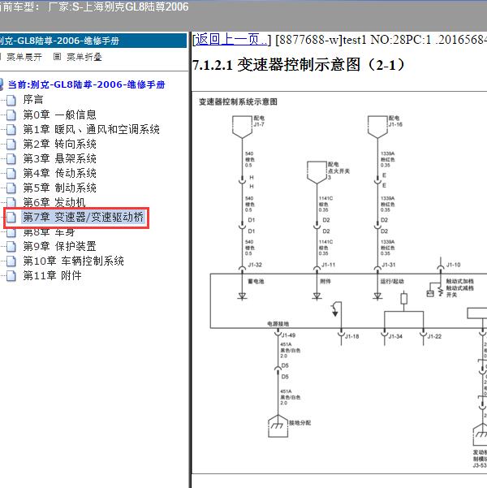Click the heading 7.1.2.1 变速器控制示意图（2-1）

coord(299,65)
